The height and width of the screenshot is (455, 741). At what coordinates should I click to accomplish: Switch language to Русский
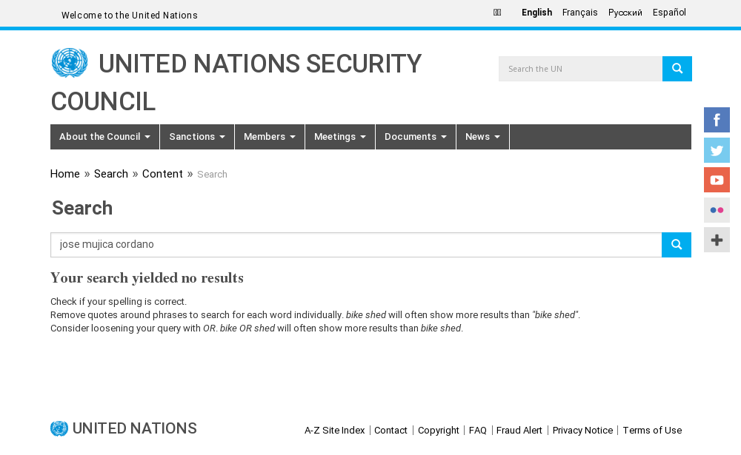[x=625, y=13]
